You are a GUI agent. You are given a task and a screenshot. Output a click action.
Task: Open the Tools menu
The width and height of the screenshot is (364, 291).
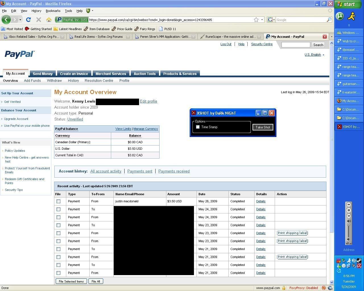[69, 11]
